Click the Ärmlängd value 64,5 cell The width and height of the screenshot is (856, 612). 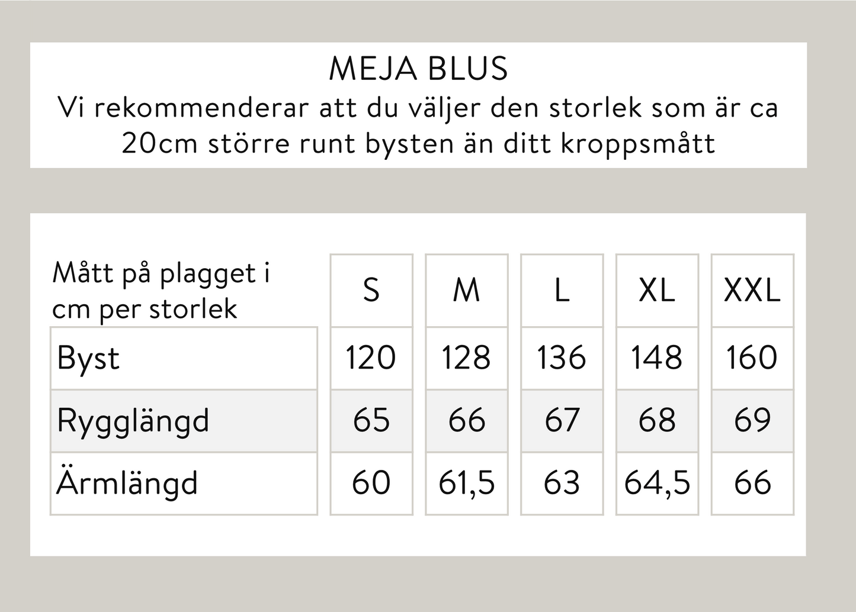657,484
